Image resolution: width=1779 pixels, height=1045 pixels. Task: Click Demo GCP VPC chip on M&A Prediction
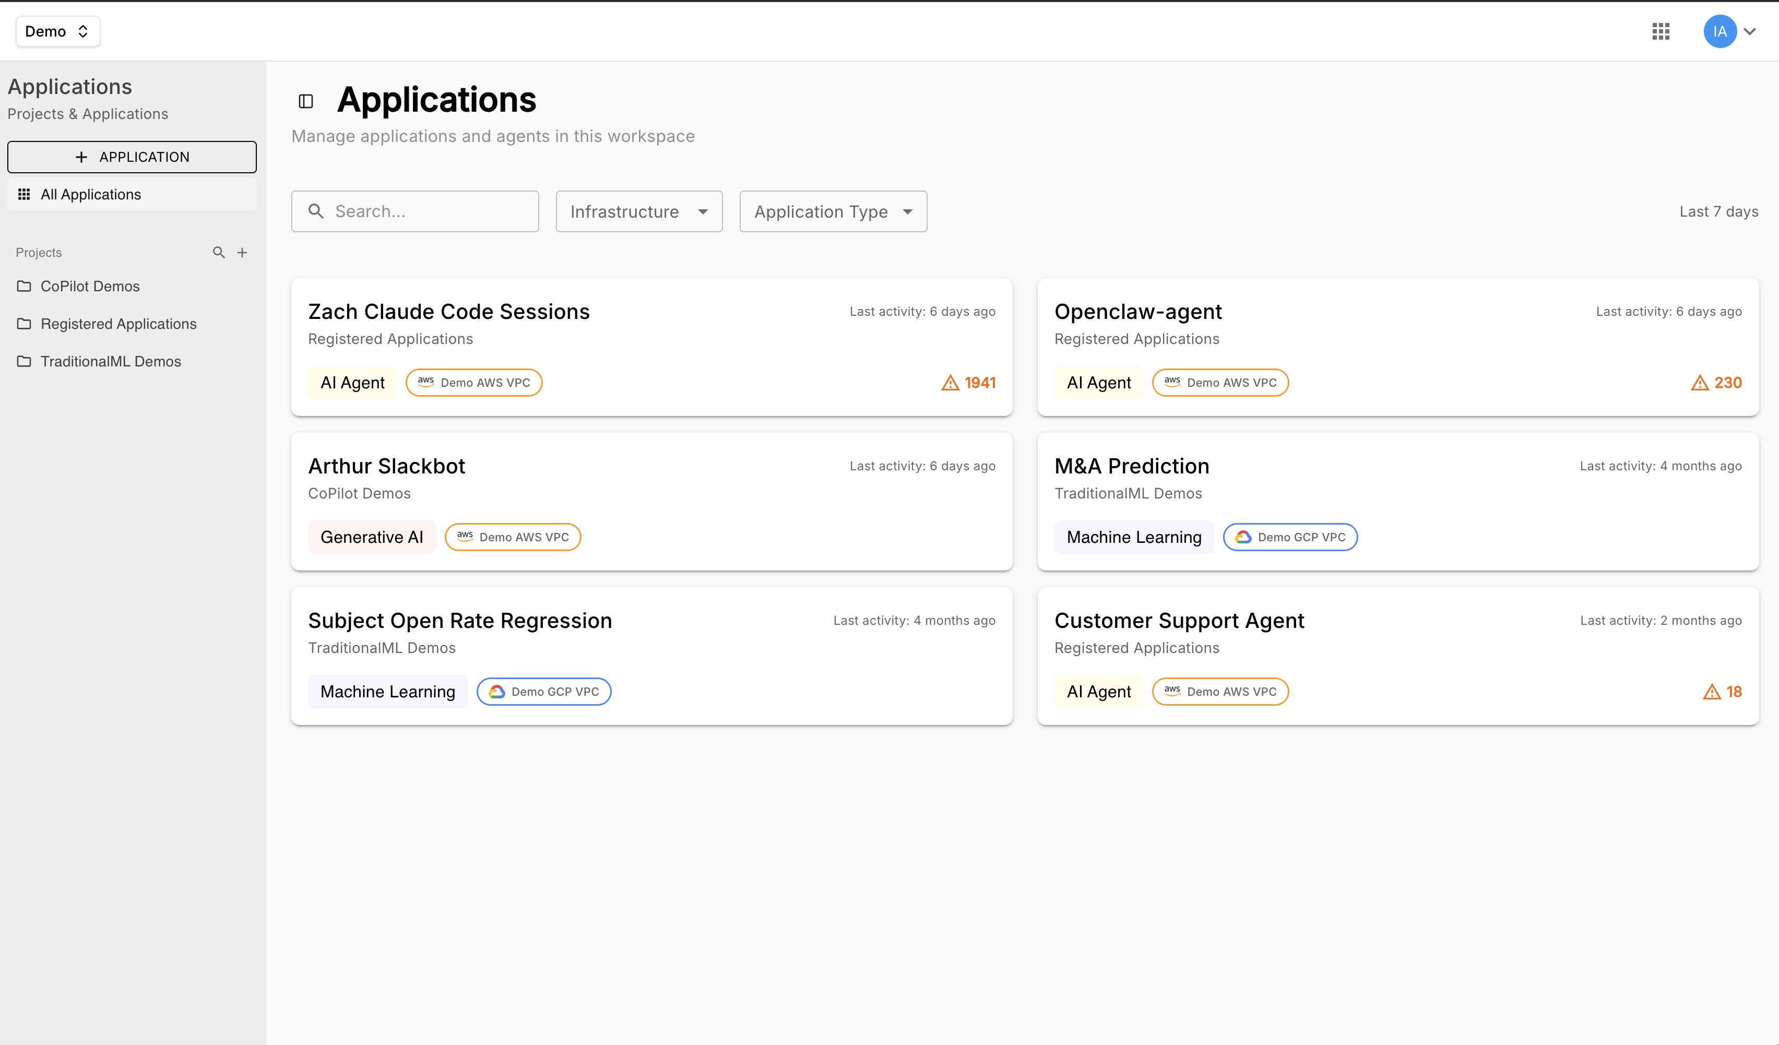pos(1290,537)
